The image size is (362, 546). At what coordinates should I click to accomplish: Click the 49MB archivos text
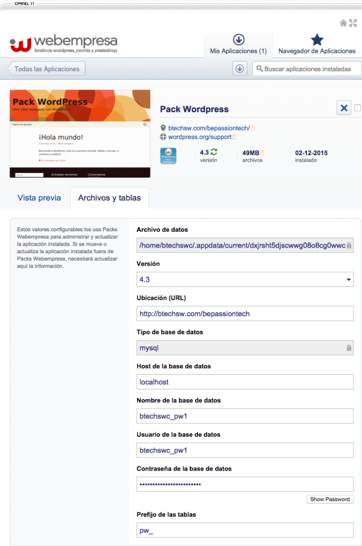(x=252, y=156)
